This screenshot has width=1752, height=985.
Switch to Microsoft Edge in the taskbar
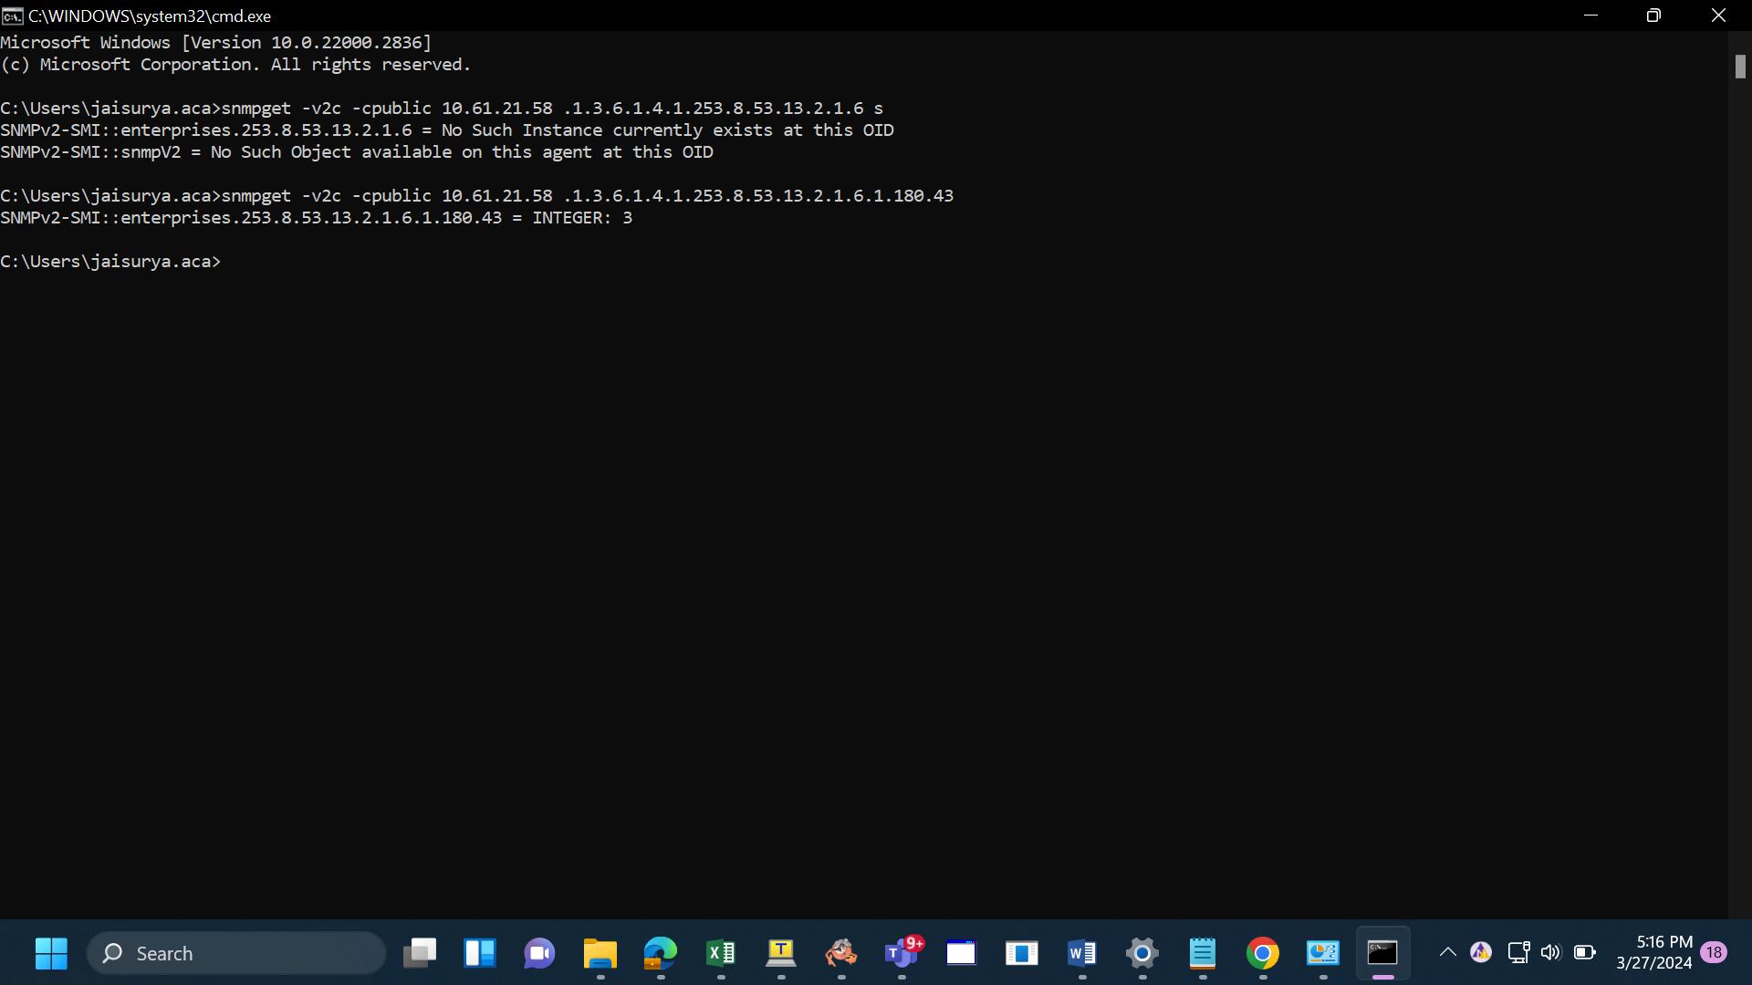[660, 953]
